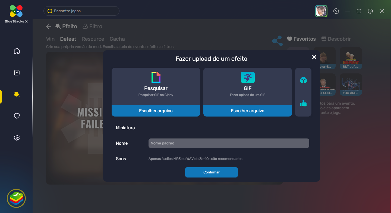Select the mods effect icon in sidebar
This screenshot has height=213, width=391.
pyautogui.click(x=17, y=94)
